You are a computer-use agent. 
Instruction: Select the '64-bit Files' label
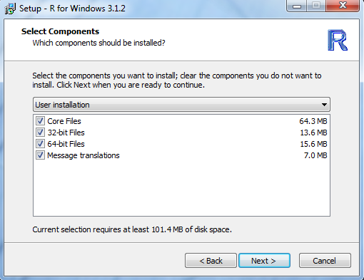pos(66,144)
